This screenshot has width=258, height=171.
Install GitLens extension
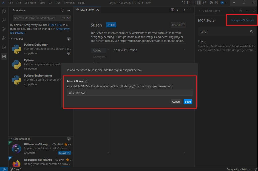point(63,153)
